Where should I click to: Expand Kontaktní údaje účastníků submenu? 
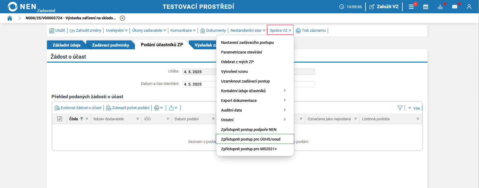point(255,91)
